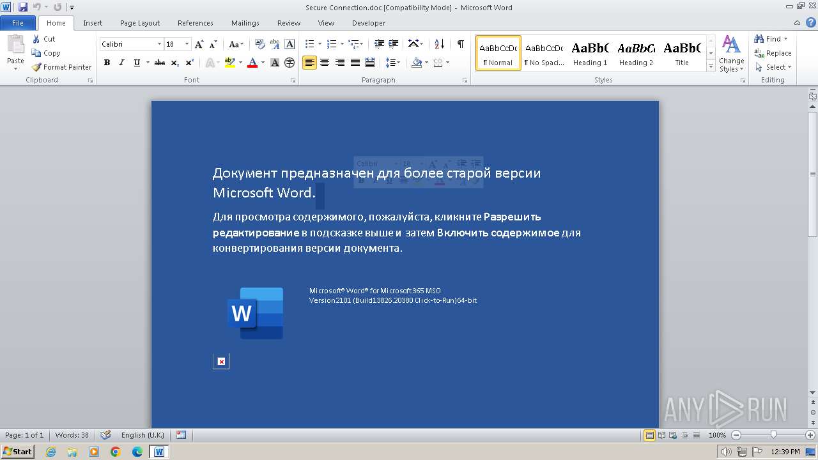This screenshot has height=460, width=818.
Task: Switch to the Insert tab
Action: pos(93,23)
